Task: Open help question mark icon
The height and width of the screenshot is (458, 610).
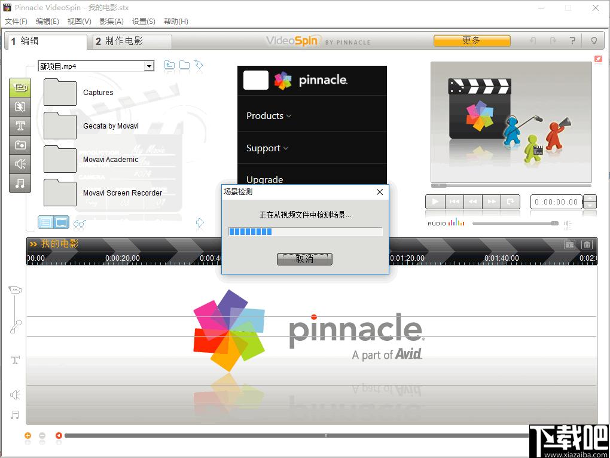Action: [x=572, y=41]
